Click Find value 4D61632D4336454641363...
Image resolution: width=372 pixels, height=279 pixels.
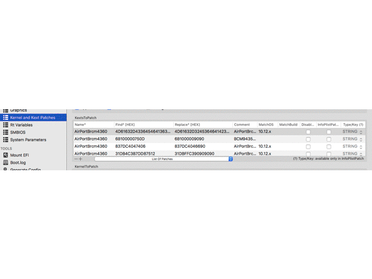[x=143, y=131]
